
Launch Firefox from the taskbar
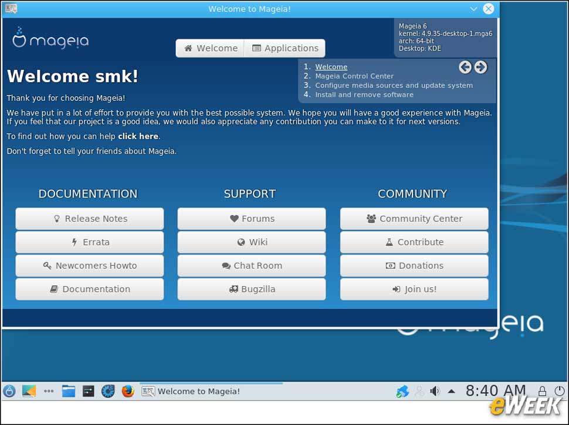[128, 391]
